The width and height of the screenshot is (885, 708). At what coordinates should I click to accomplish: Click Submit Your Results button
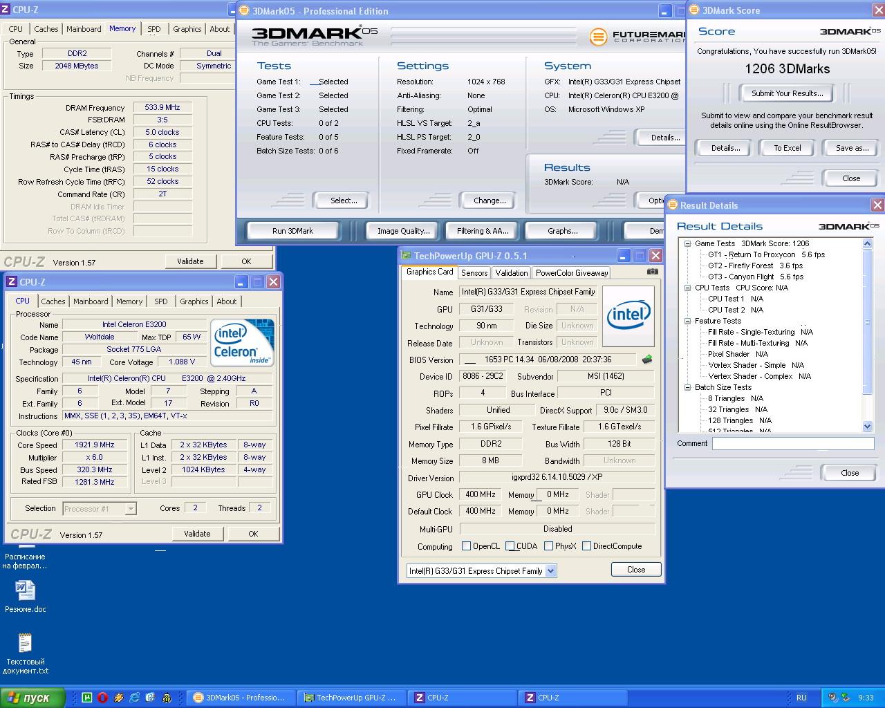point(788,93)
